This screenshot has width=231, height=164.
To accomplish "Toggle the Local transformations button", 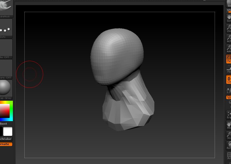I will point(229,79).
